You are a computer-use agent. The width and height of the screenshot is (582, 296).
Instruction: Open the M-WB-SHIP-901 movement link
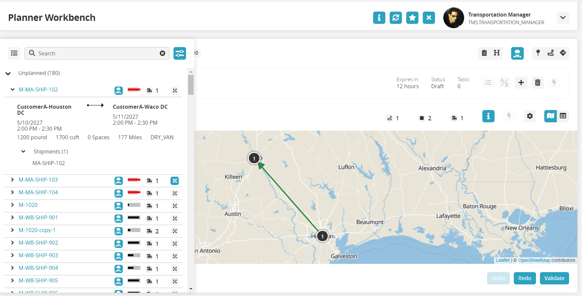38,217
